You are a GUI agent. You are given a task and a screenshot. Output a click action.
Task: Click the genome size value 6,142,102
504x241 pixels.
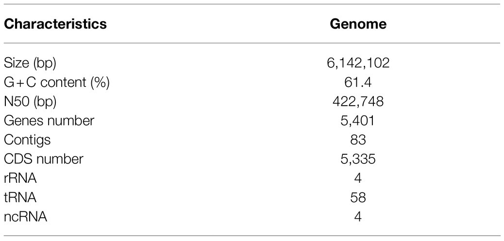coord(358,63)
